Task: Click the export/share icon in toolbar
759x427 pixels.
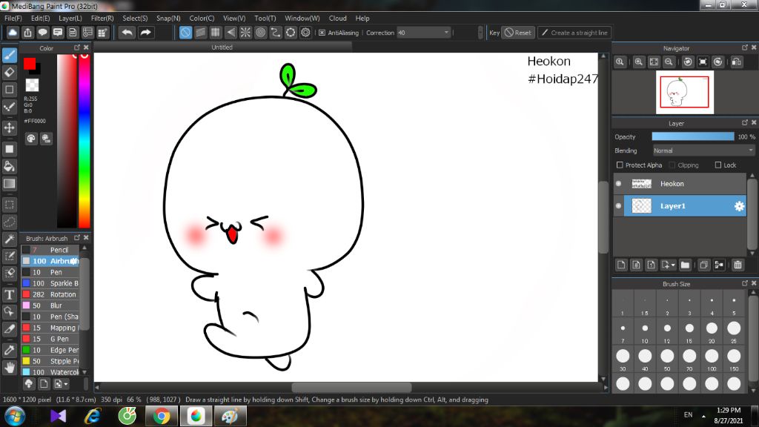Action: [x=27, y=33]
